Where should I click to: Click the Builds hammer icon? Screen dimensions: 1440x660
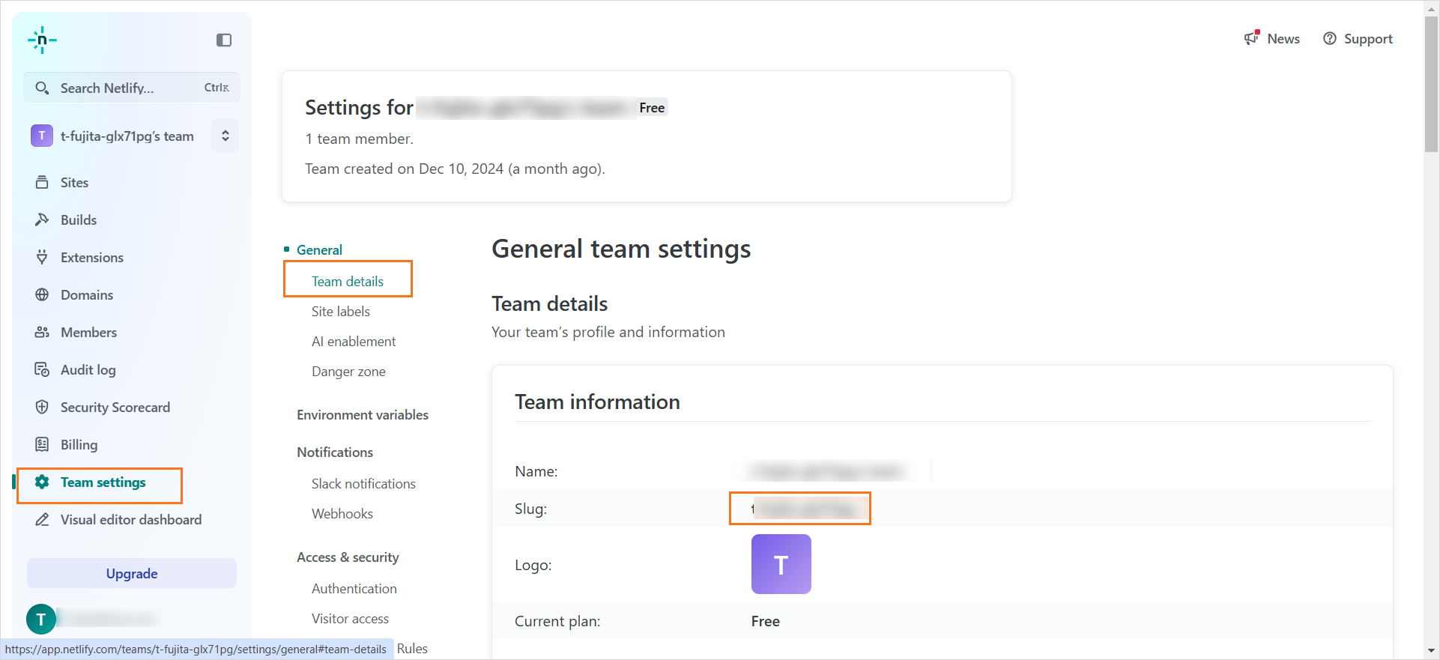point(42,220)
